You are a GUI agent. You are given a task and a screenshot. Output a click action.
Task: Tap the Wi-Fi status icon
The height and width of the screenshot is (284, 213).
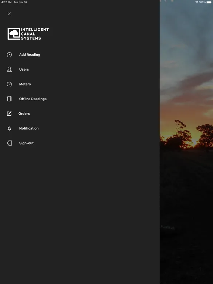click(x=197, y=2)
